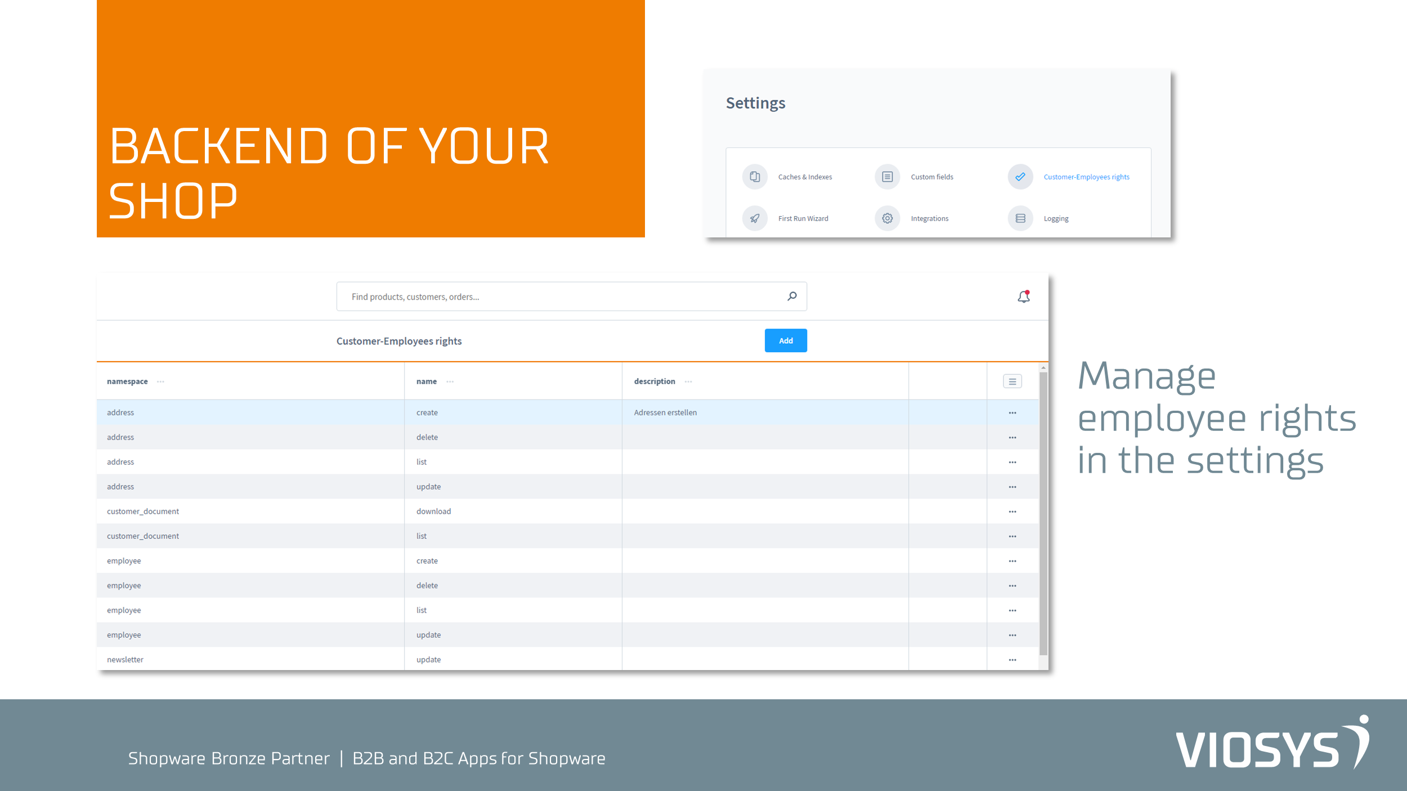Click the Custom fields settings icon
The height and width of the screenshot is (791, 1407).
point(888,177)
